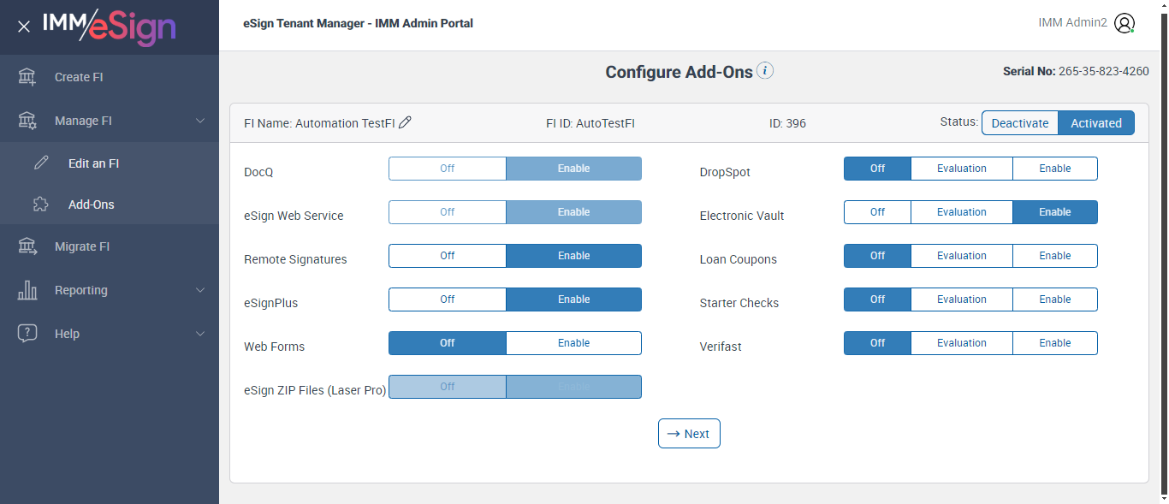Expand the Manage FI chevron
Viewport: 1169px width, 504px height.
pyautogui.click(x=200, y=121)
